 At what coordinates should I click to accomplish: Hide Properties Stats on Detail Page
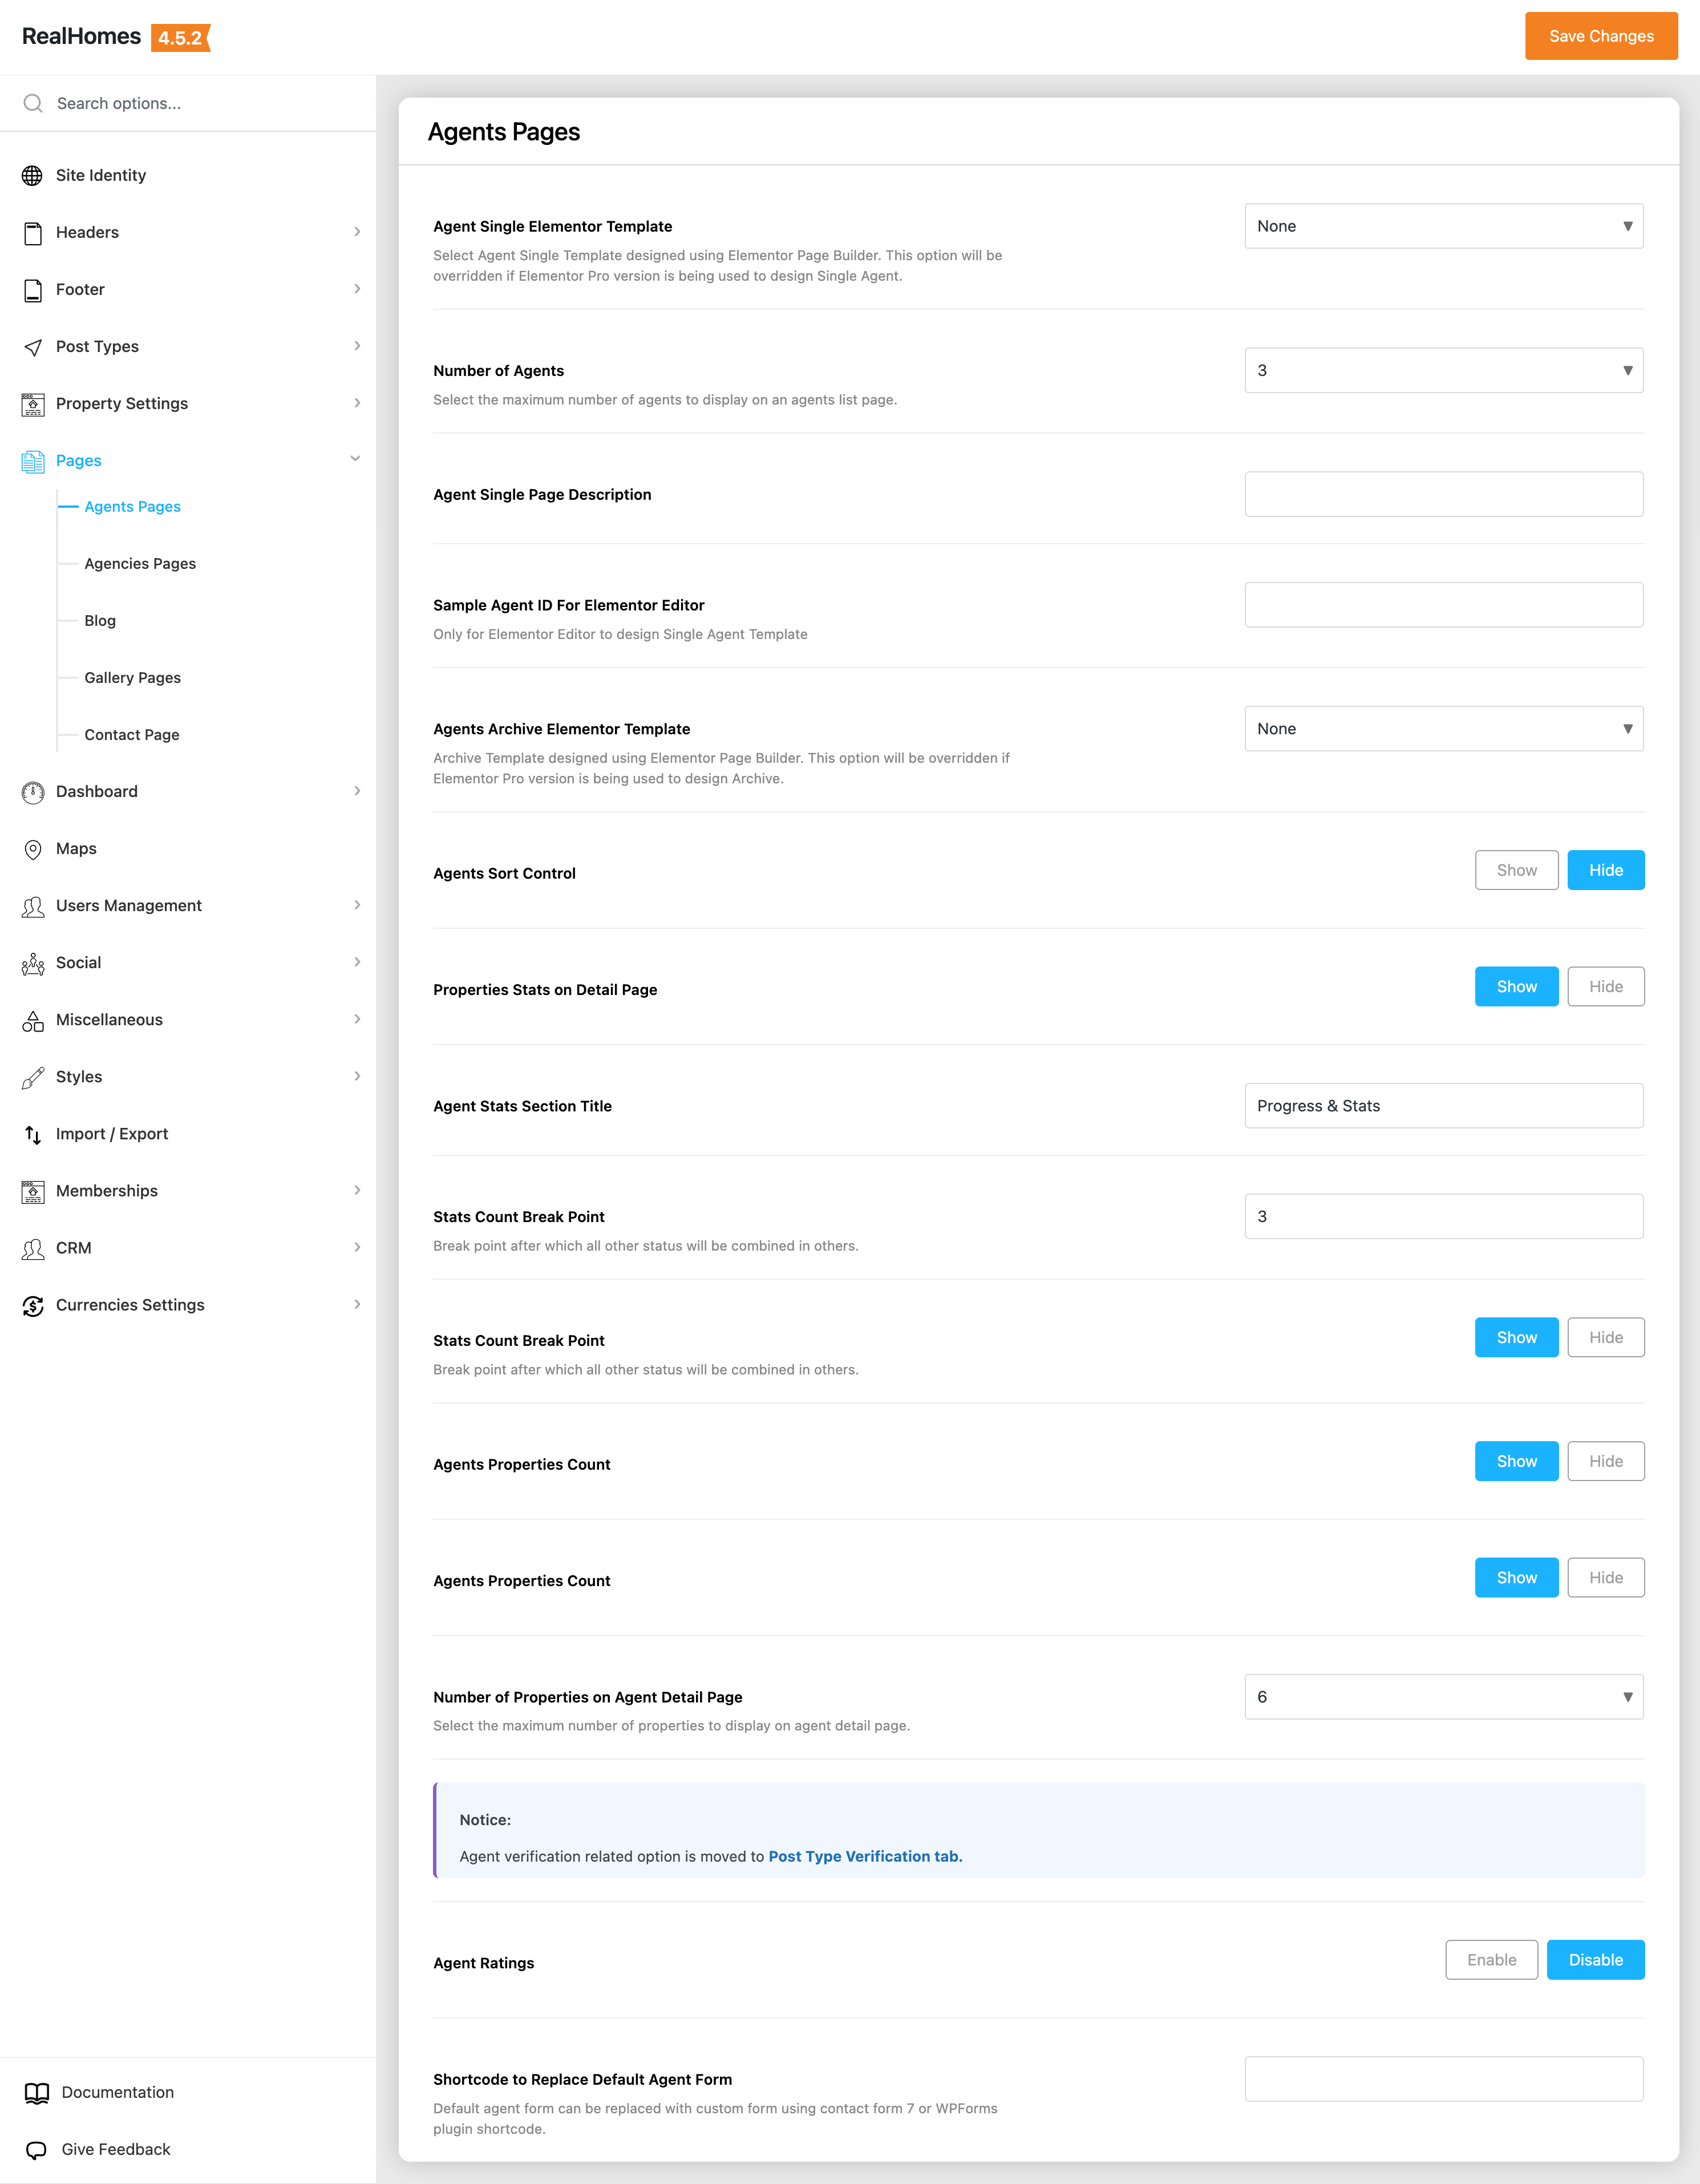point(1605,987)
